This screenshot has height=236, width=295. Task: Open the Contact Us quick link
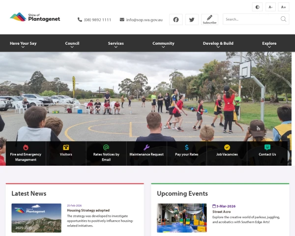(267, 154)
